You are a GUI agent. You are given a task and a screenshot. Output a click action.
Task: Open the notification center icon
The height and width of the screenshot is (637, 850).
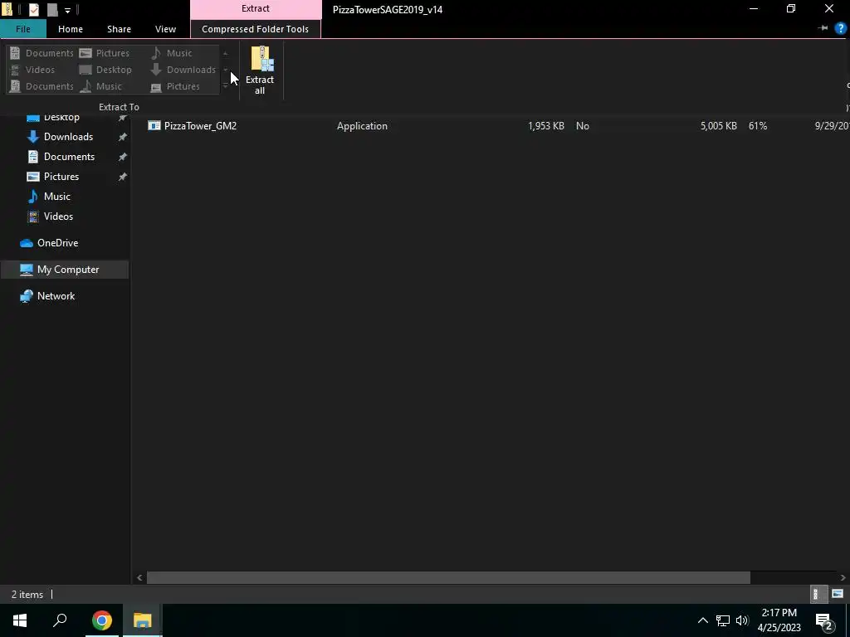click(824, 620)
